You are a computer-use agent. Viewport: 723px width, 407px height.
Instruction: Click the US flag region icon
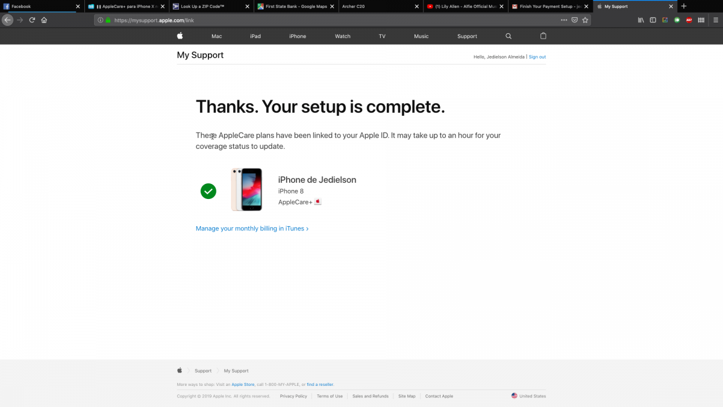[x=515, y=396]
